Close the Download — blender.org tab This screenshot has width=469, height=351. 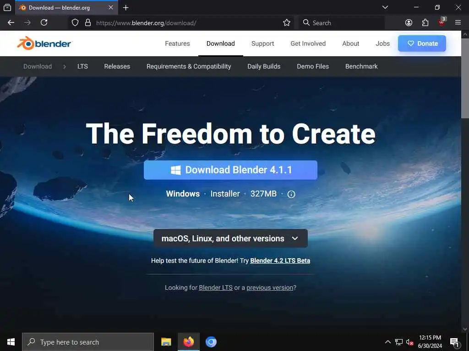tap(111, 7)
